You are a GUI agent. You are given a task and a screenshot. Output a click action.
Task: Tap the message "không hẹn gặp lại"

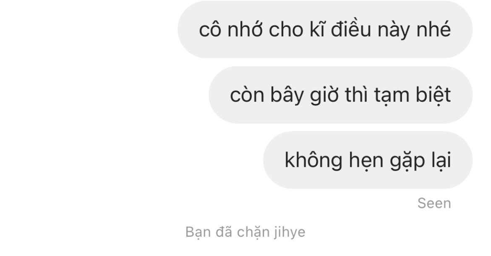(x=368, y=160)
